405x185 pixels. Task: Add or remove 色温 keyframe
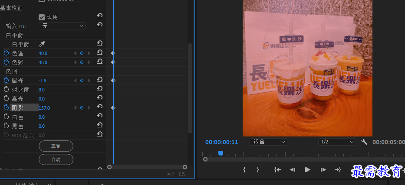tap(82, 53)
